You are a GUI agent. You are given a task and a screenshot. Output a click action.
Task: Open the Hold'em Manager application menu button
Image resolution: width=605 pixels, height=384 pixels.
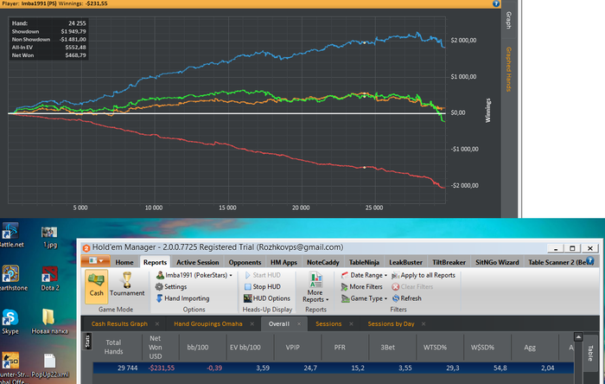95,261
